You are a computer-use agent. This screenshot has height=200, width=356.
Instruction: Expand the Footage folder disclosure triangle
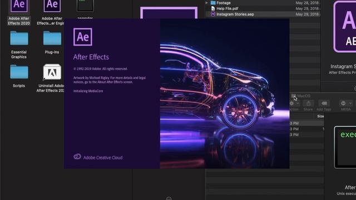pos(206,3)
